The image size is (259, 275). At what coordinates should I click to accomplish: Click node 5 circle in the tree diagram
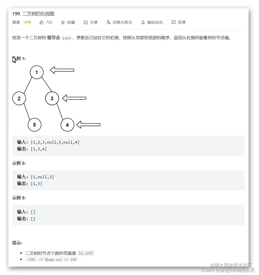[x=35, y=124]
